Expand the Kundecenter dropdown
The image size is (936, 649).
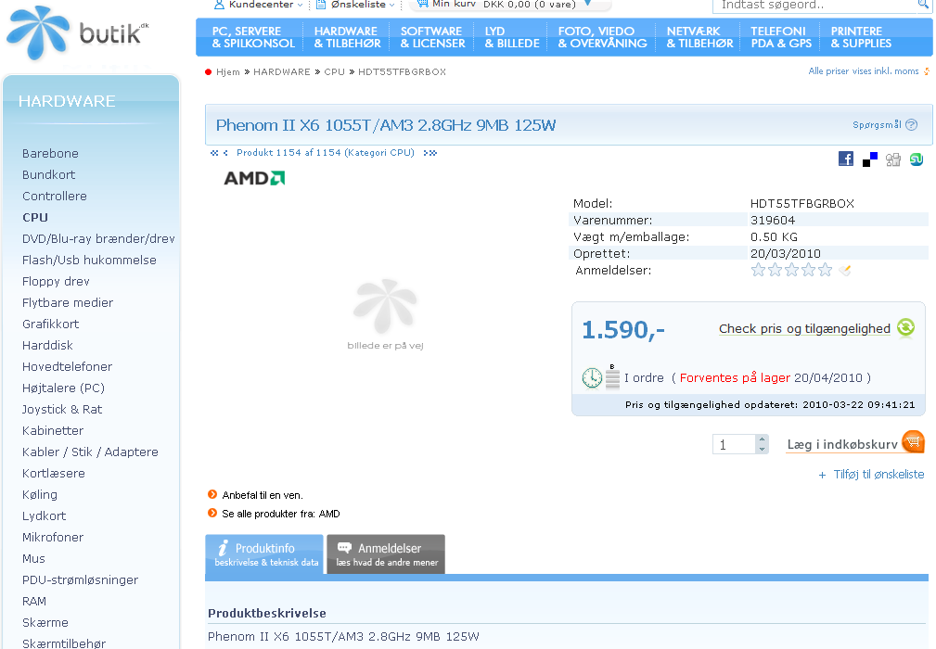coord(301,5)
